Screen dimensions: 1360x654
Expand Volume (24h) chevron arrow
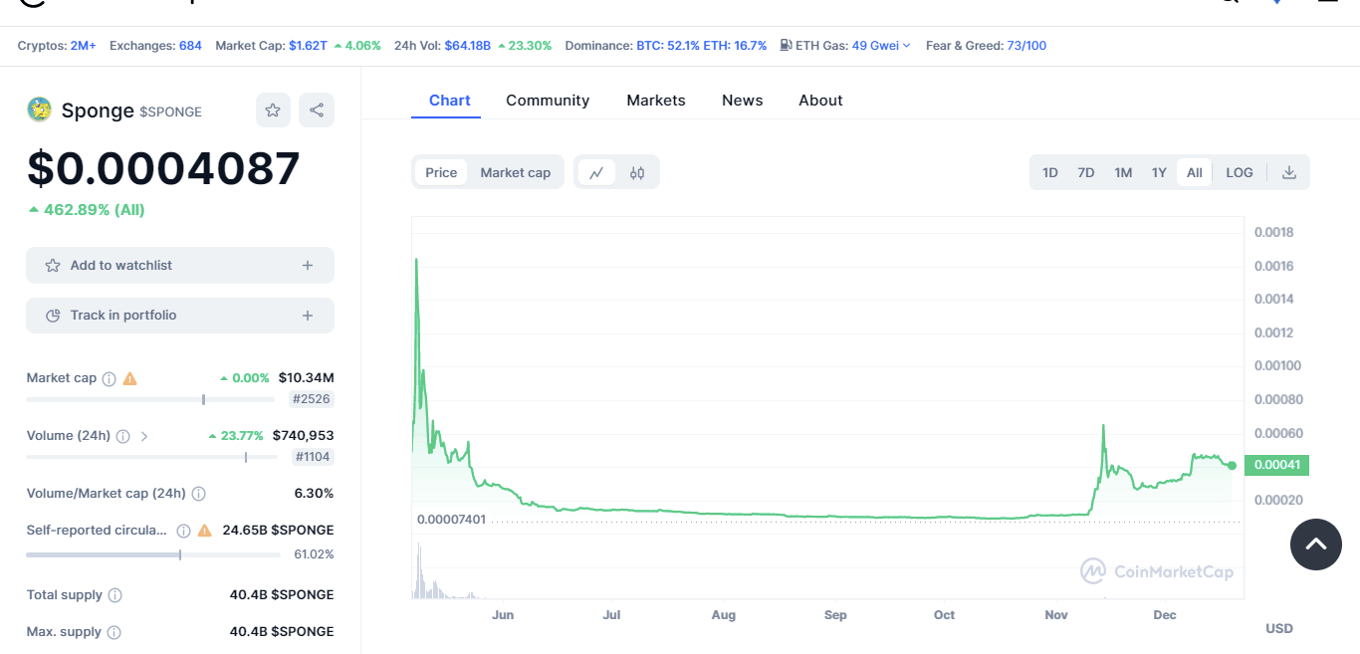(x=144, y=436)
